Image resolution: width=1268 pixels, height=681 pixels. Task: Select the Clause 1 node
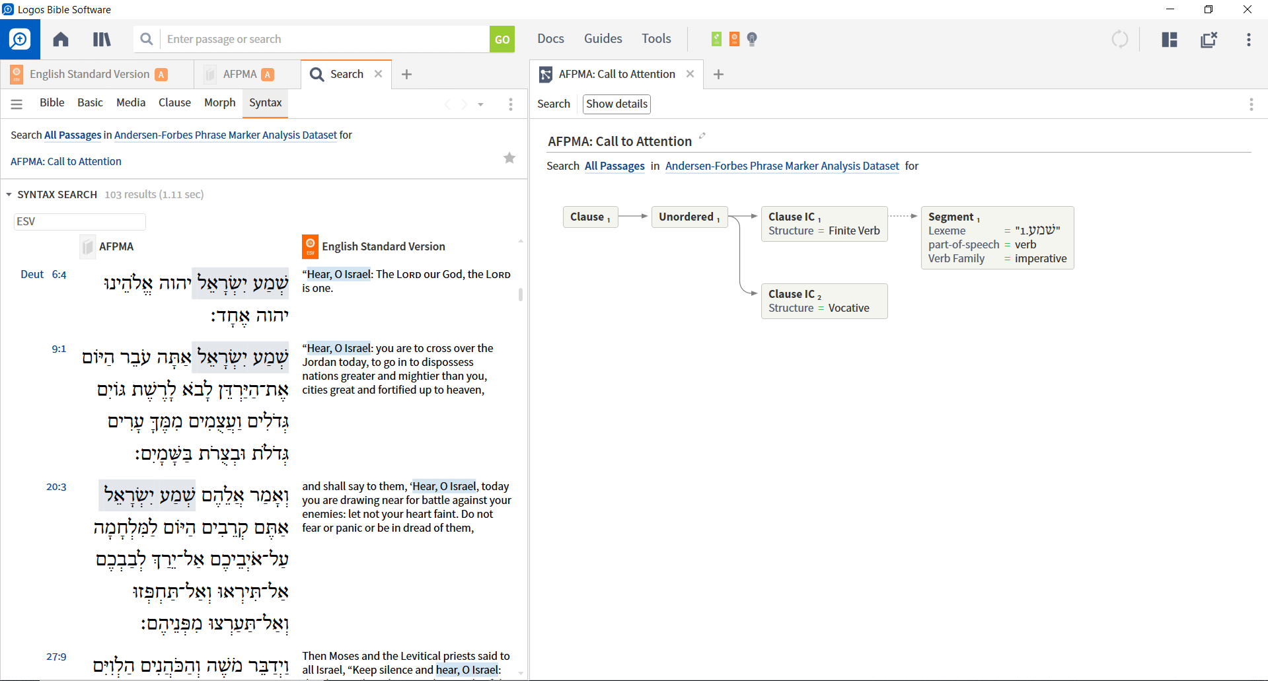point(591,217)
